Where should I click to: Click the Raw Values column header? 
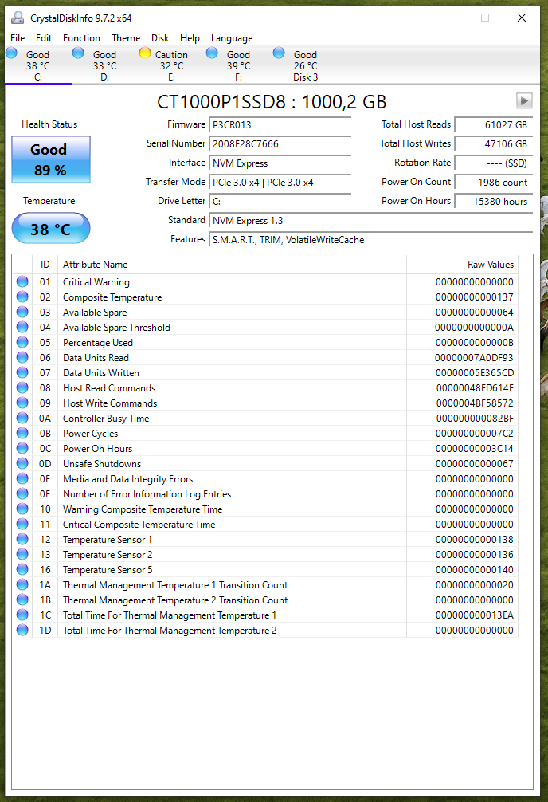(462, 265)
